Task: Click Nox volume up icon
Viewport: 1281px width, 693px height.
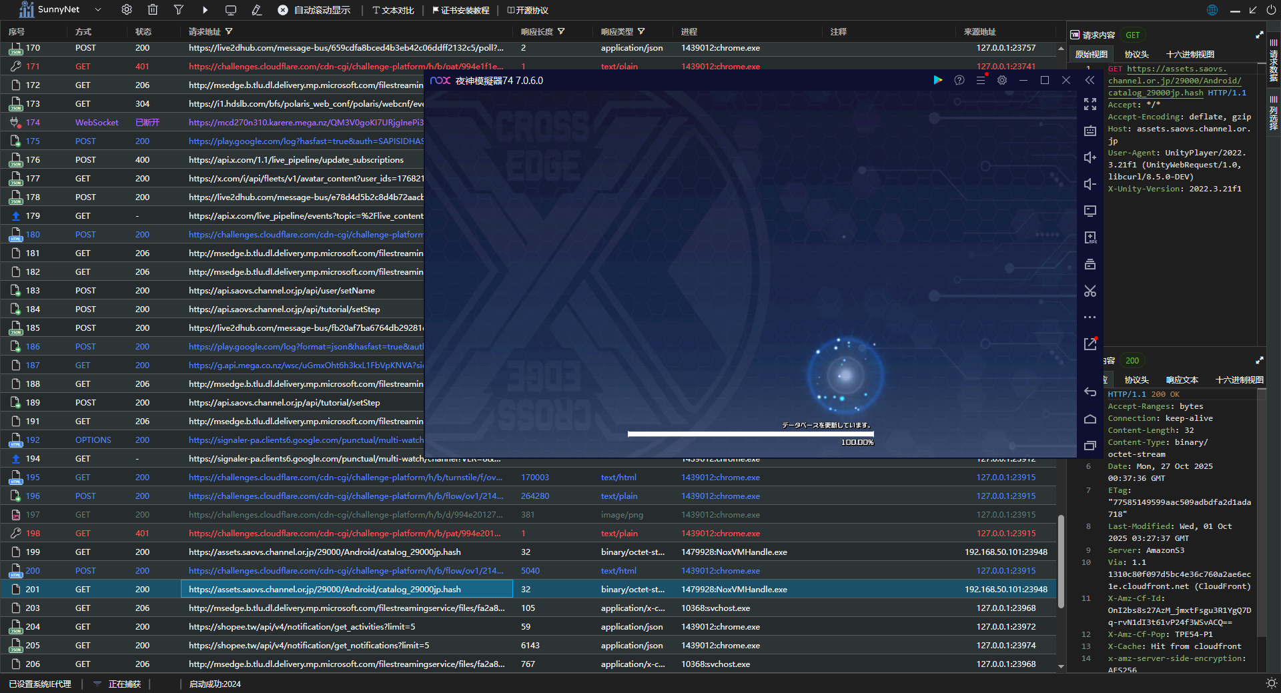Action: [1090, 157]
